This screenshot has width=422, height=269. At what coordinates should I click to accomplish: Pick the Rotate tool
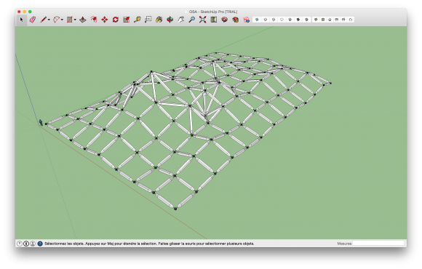coord(116,20)
